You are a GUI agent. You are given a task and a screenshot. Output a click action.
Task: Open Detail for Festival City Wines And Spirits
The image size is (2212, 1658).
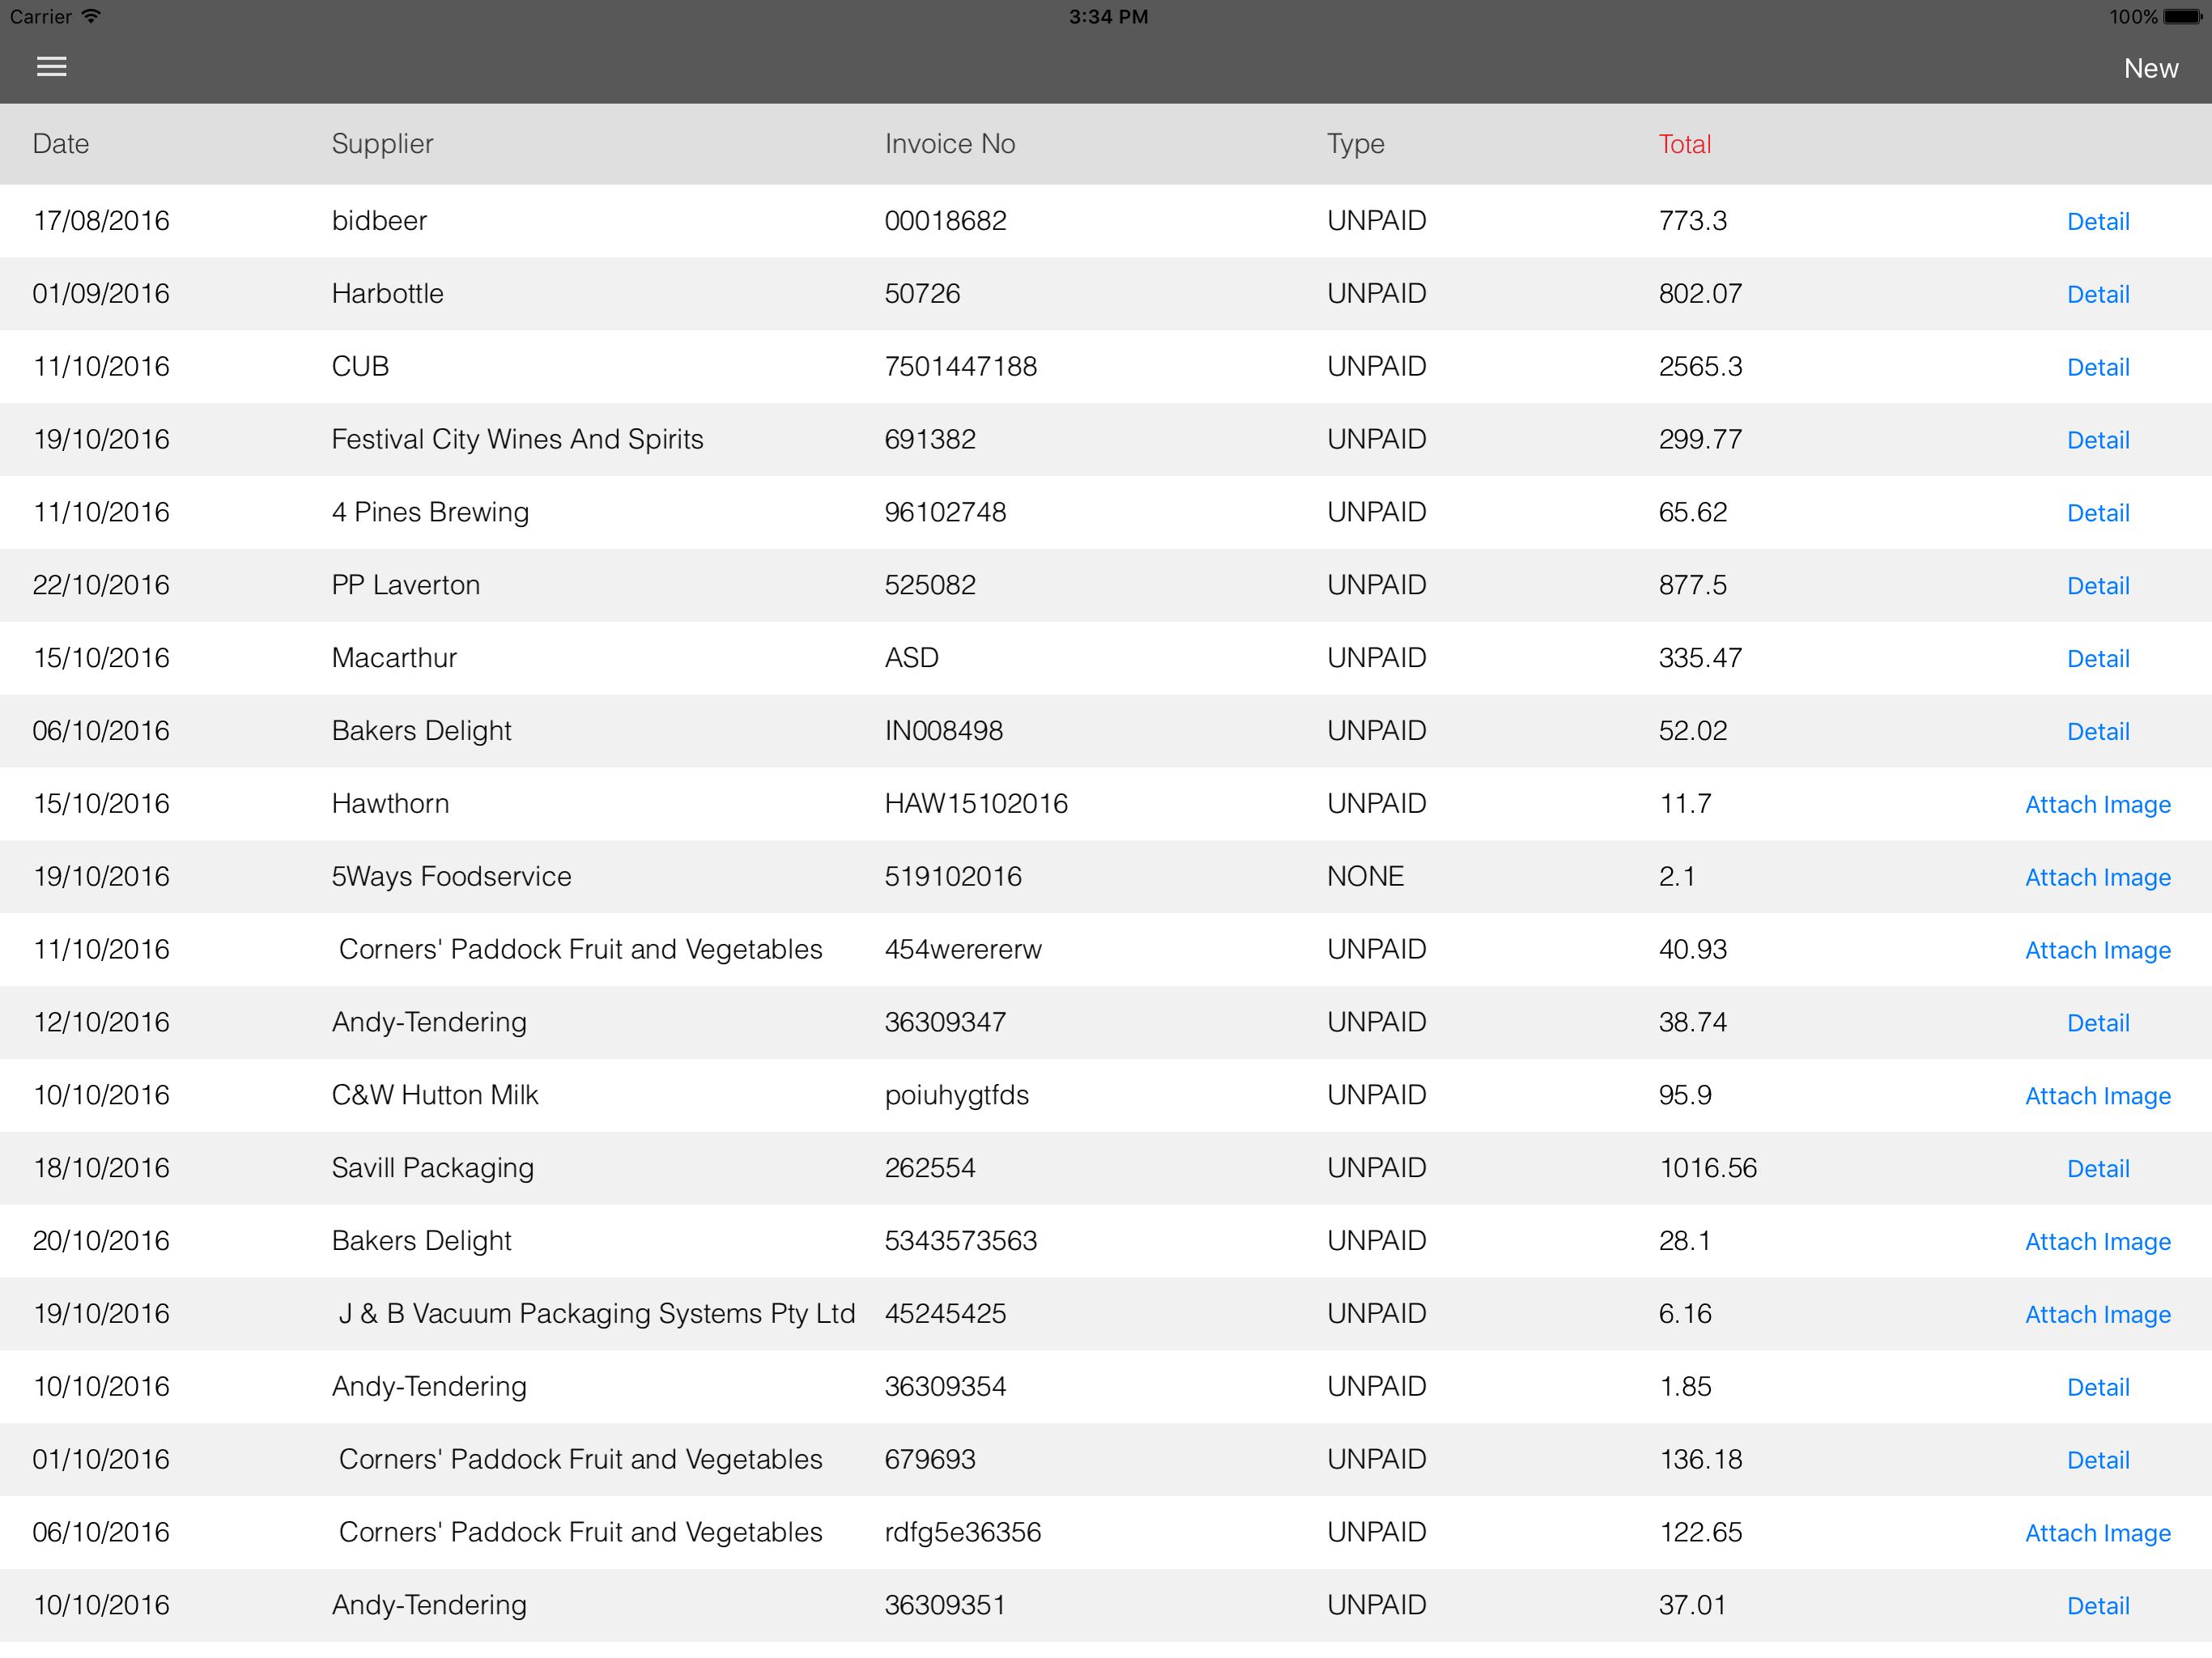pyautogui.click(x=2097, y=440)
